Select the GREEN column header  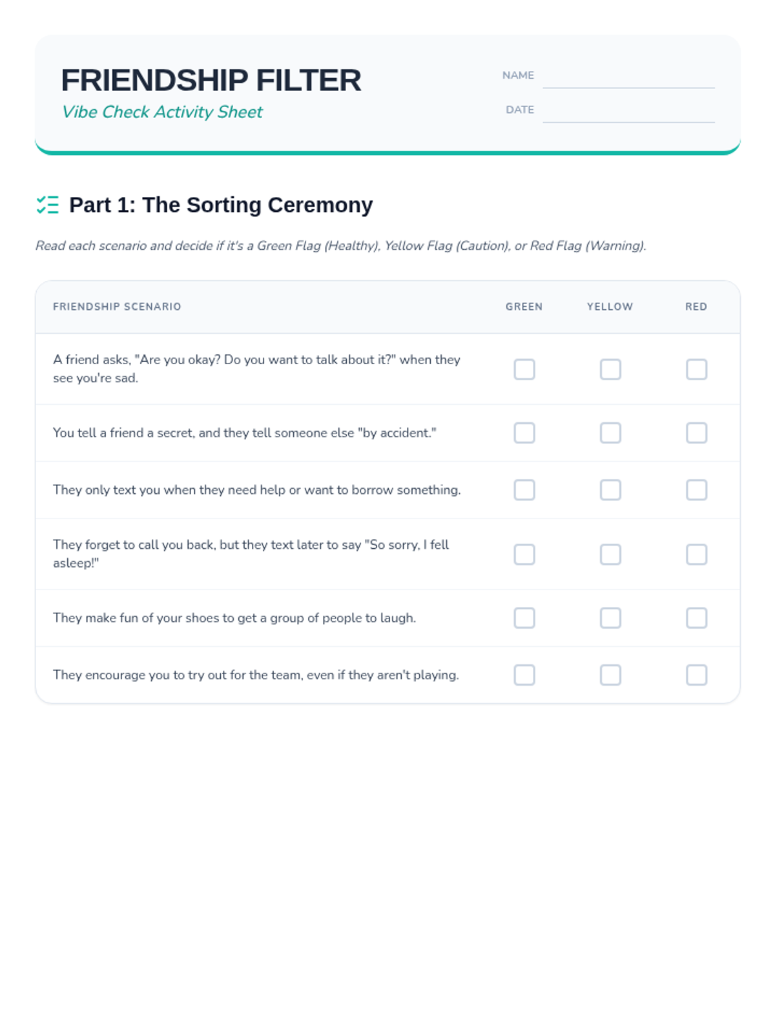coord(524,307)
